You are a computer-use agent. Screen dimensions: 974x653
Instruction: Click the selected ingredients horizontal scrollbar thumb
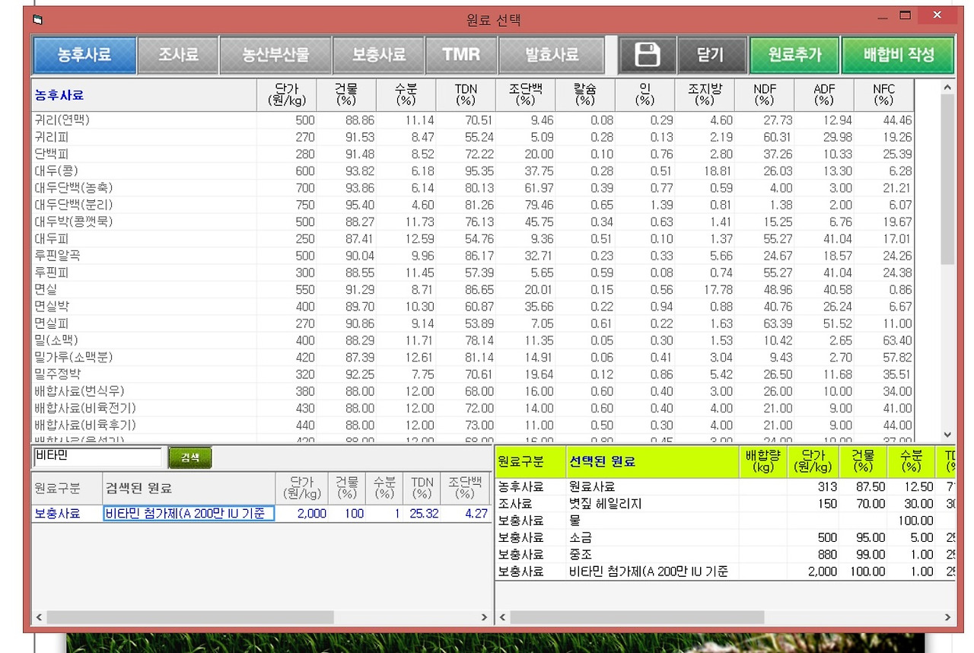point(638,616)
